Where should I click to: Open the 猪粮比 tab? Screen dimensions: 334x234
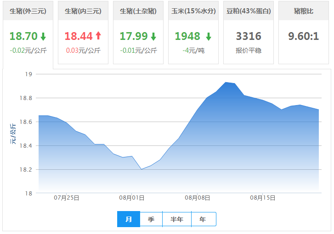[304, 11]
